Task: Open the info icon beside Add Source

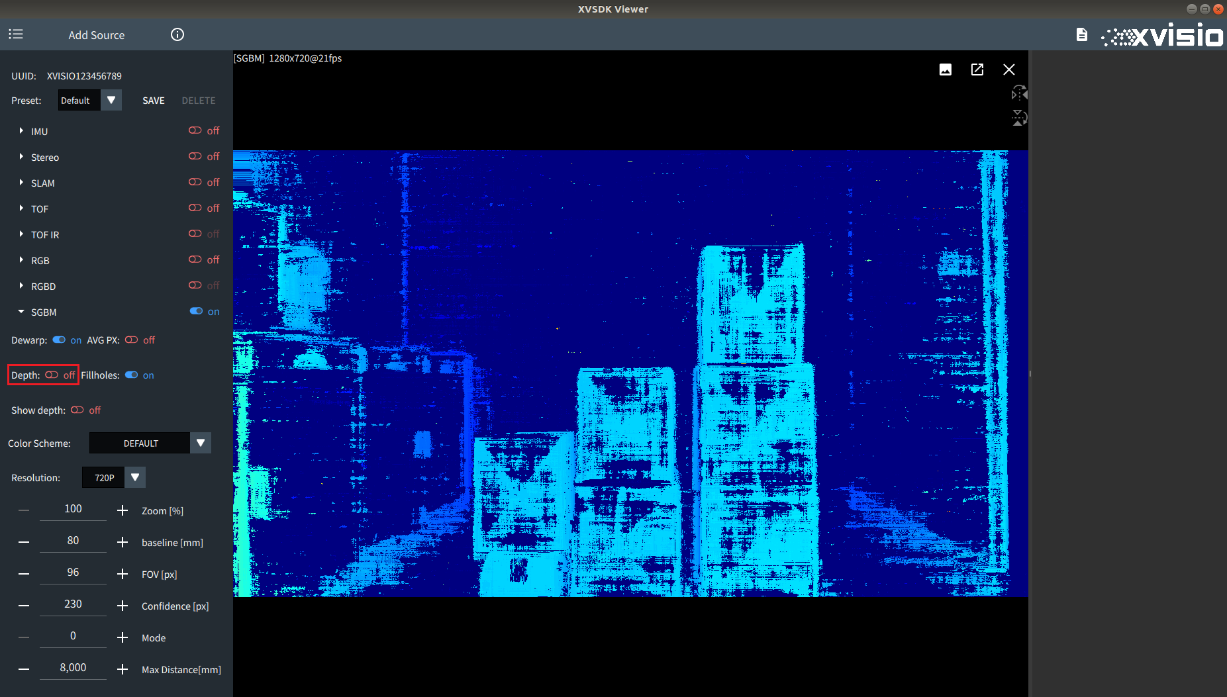Action: click(177, 34)
